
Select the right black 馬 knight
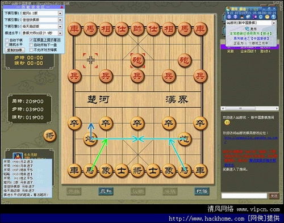coord(185,170)
